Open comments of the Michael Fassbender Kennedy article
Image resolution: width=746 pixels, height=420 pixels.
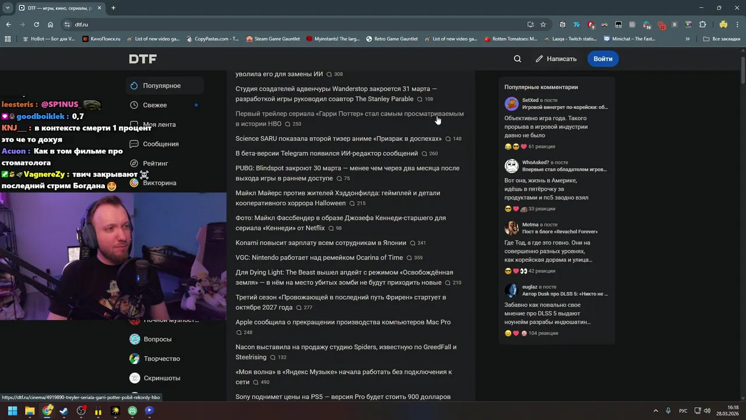(x=335, y=229)
